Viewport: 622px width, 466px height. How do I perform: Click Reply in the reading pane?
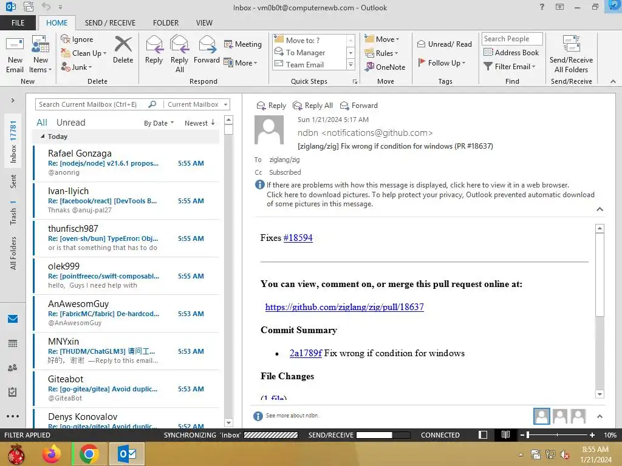(x=272, y=106)
